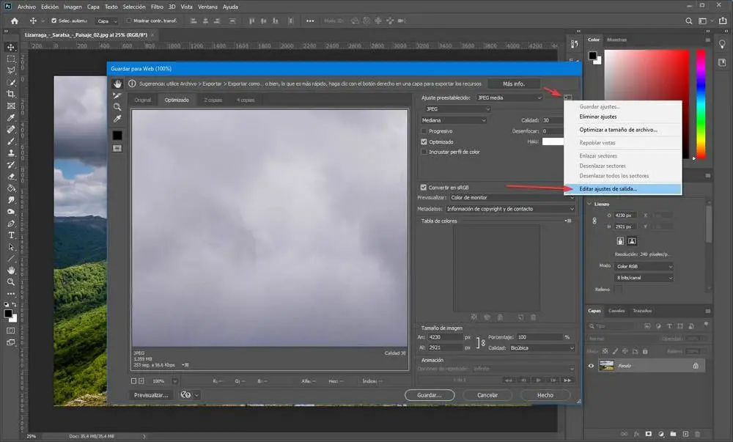The image size is (733, 442).
Task: Open the Calidad Bicúbica dropdown
Action: 543,348
